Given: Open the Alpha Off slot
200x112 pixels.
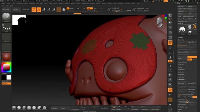Looking at the screenshot, I should 6,37.
